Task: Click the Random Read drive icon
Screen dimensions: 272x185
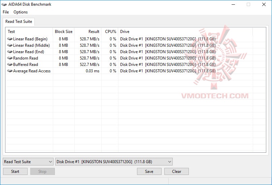Action: (10, 58)
